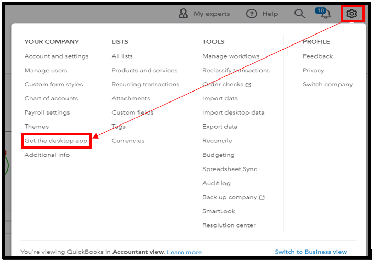Click the PROFILE heading

point(316,42)
